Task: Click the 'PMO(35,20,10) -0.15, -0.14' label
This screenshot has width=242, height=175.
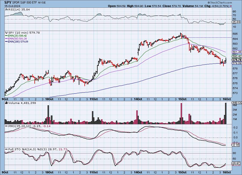Action: pos(29,126)
